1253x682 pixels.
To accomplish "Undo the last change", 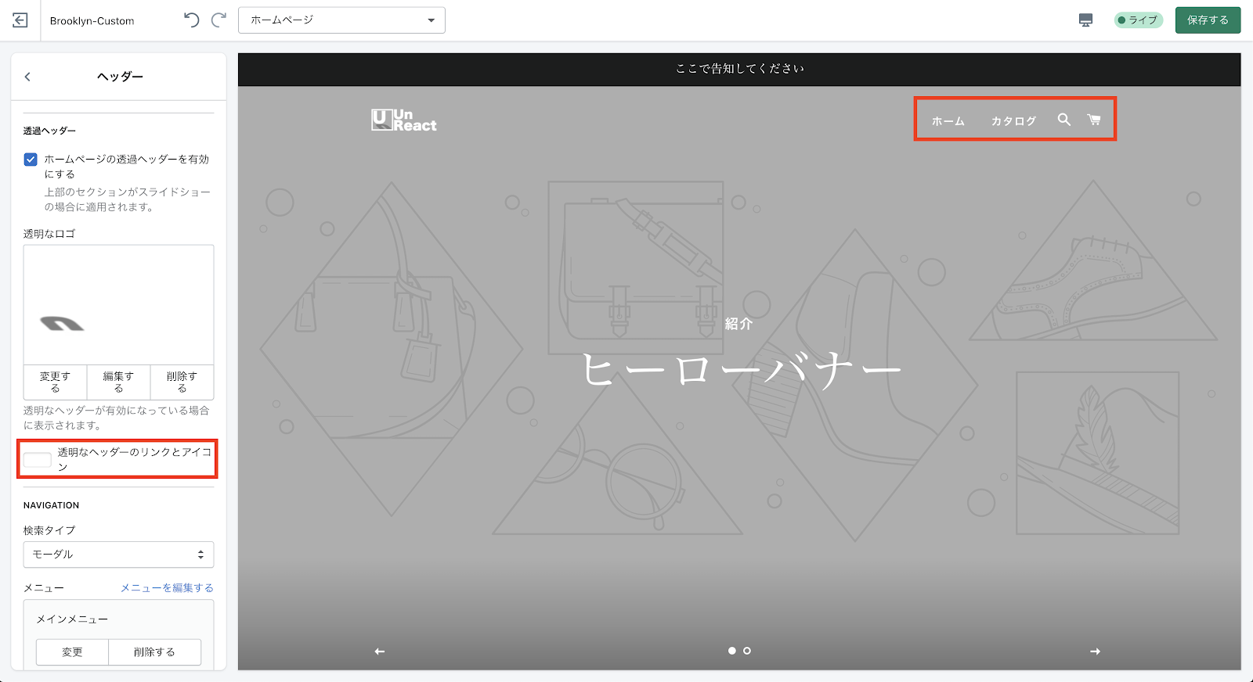I will 191,20.
